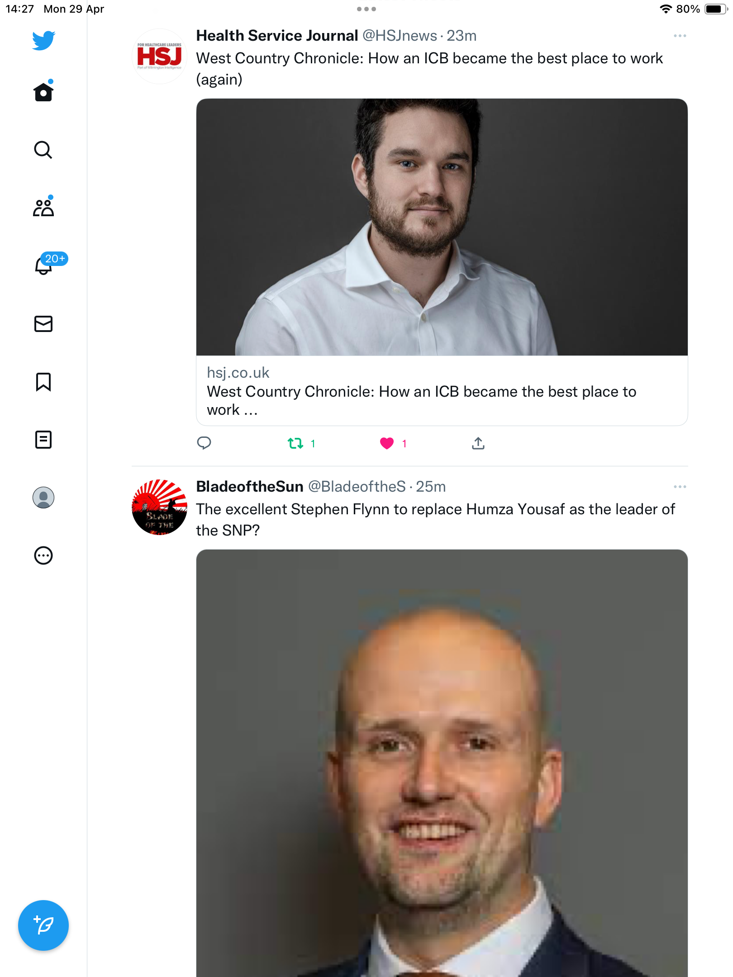Open the Lists icon in sidebar
The width and height of the screenshot is (733, 977).
point(43,440)
